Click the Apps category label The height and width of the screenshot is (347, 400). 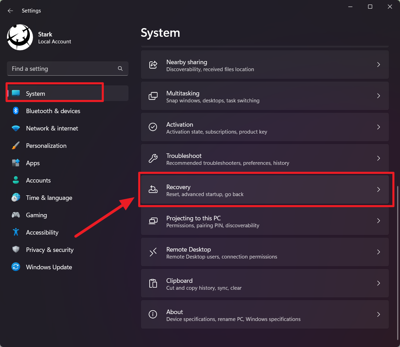coord(33,163)
